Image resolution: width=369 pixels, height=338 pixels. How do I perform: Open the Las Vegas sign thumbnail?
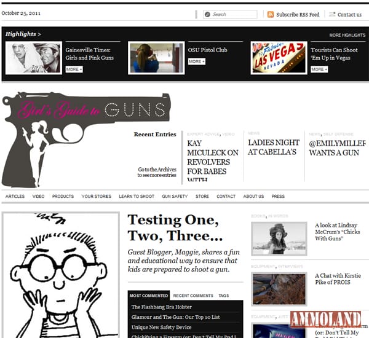coord(279,58)
